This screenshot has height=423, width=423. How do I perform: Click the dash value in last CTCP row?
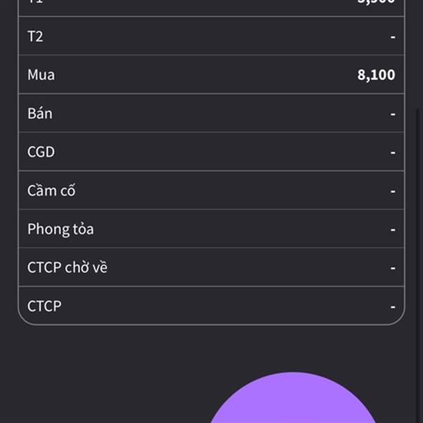[x=393, y=307]
